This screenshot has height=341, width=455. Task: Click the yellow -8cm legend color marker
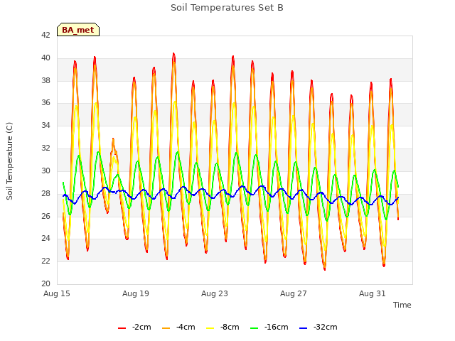click(x=210, y=328)
